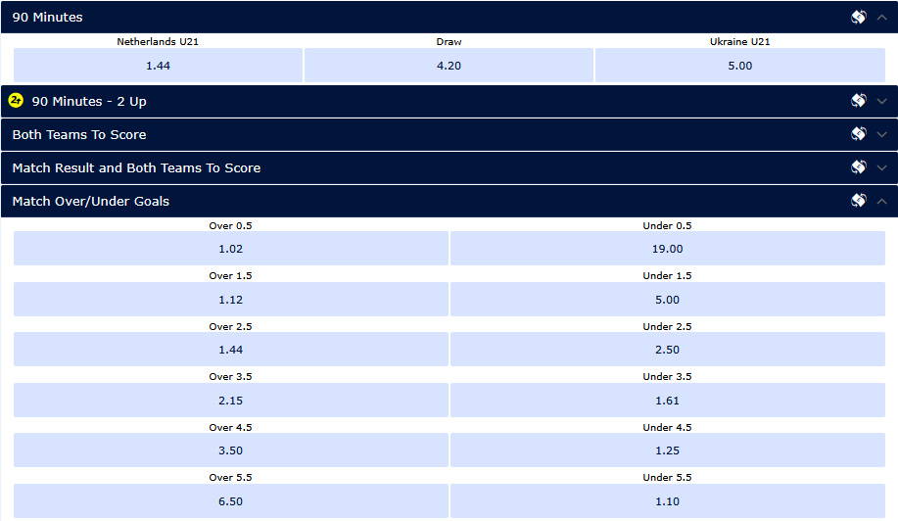Collapse the Match Over/Under Goals market
The width and height of the screenshot is (898, 521).
point(882,201)
